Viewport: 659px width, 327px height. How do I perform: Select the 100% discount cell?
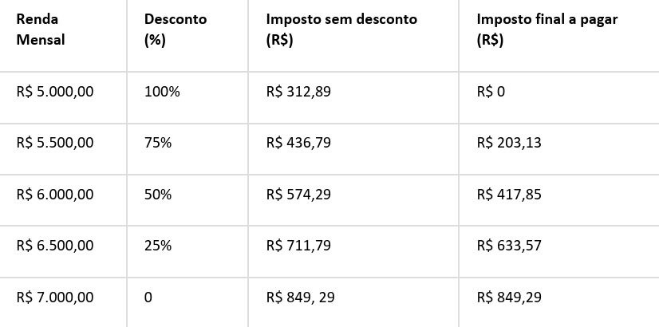pos(162,92)
